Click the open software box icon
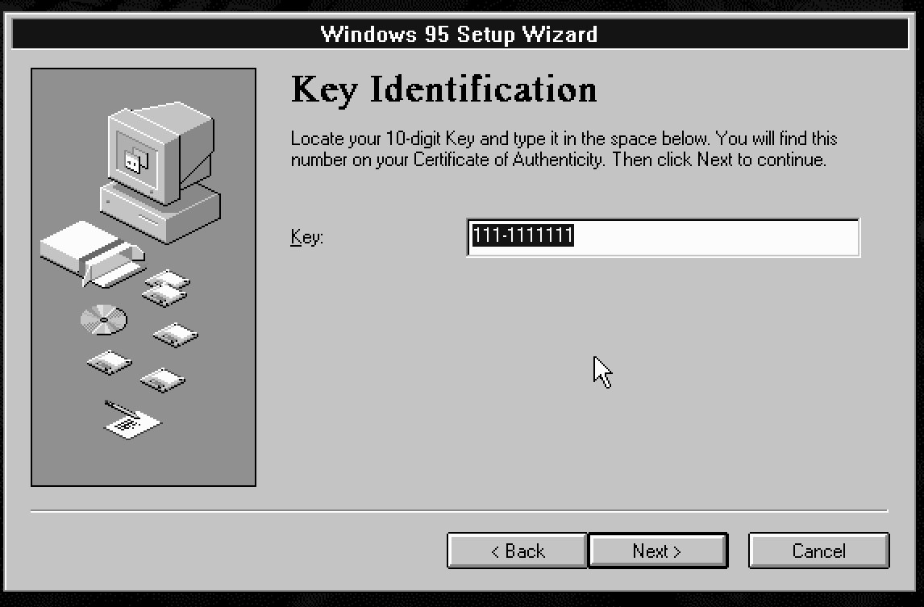Image resolution: width=924 pixels, height=607 pixels. [x=93, y=255]
